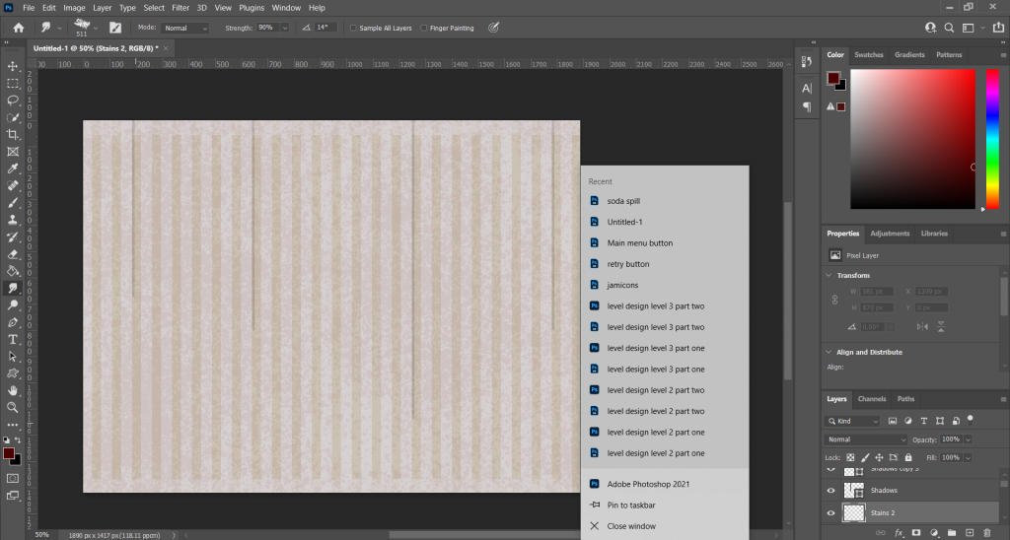Click the Eyedropper tool
The width and height of the screenshot is (1010, 540).
13,169
